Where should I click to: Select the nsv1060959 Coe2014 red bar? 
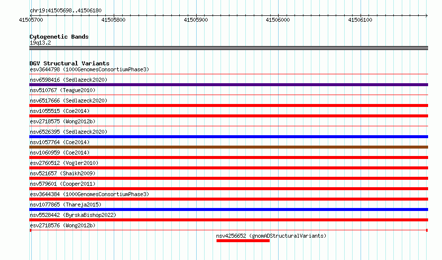point(228,157)
